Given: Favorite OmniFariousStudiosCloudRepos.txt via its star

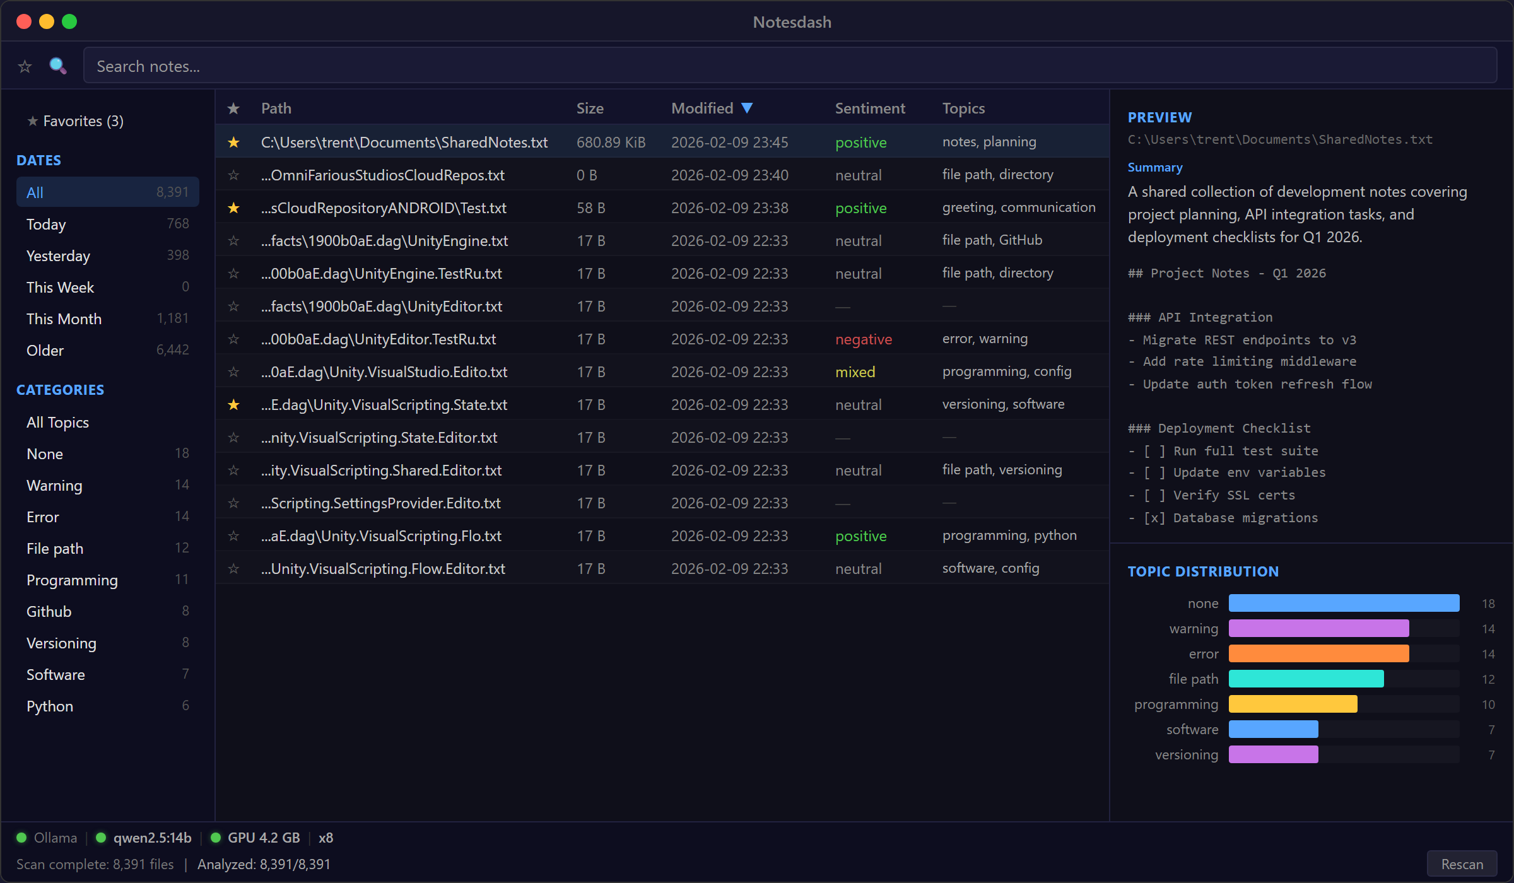Looking at the screenshot, I should coord(233,175).
